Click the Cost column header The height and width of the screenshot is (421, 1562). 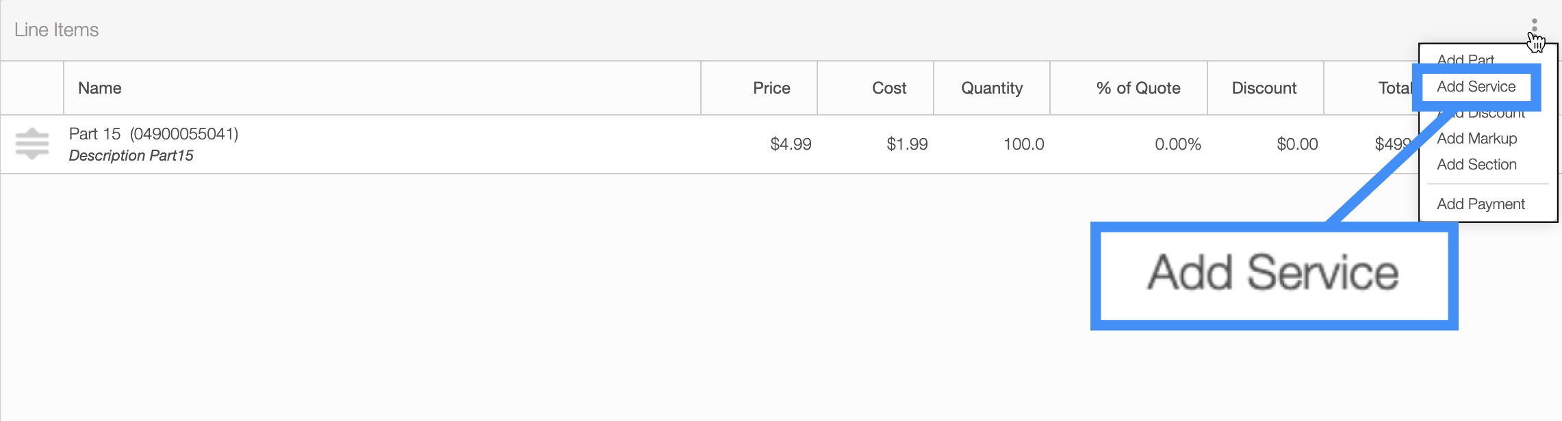pos(888,88)
